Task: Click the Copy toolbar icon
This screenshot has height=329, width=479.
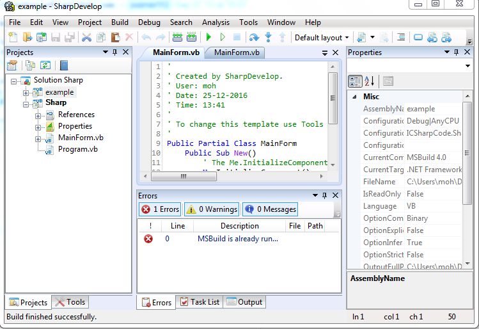Action: 101,37
